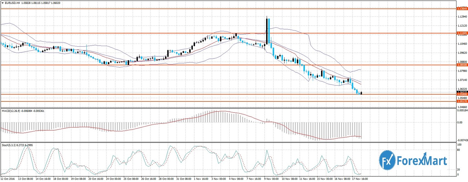Click the ForexMart watermark text
Viewport: 468px width, 182px height.
point(421,161)
